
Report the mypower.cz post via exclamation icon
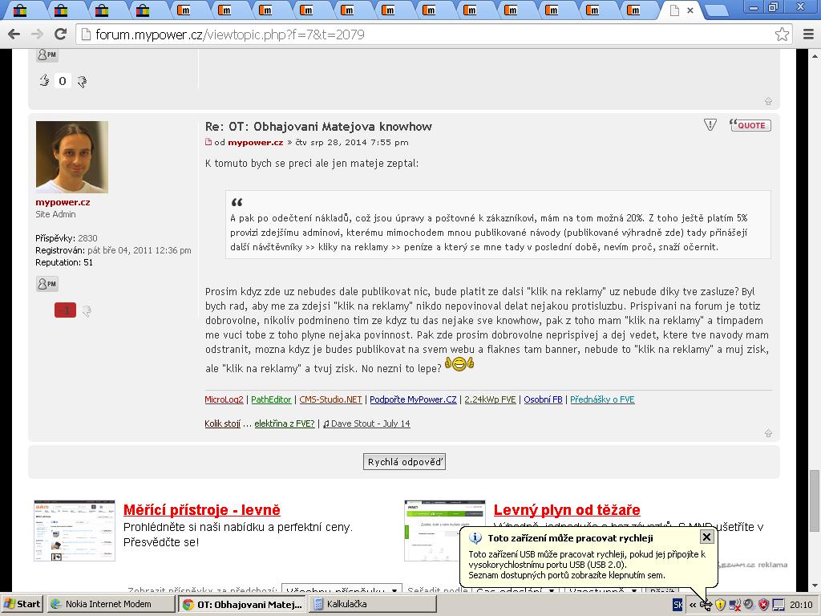pyautogui.click(x=710, y=125)
